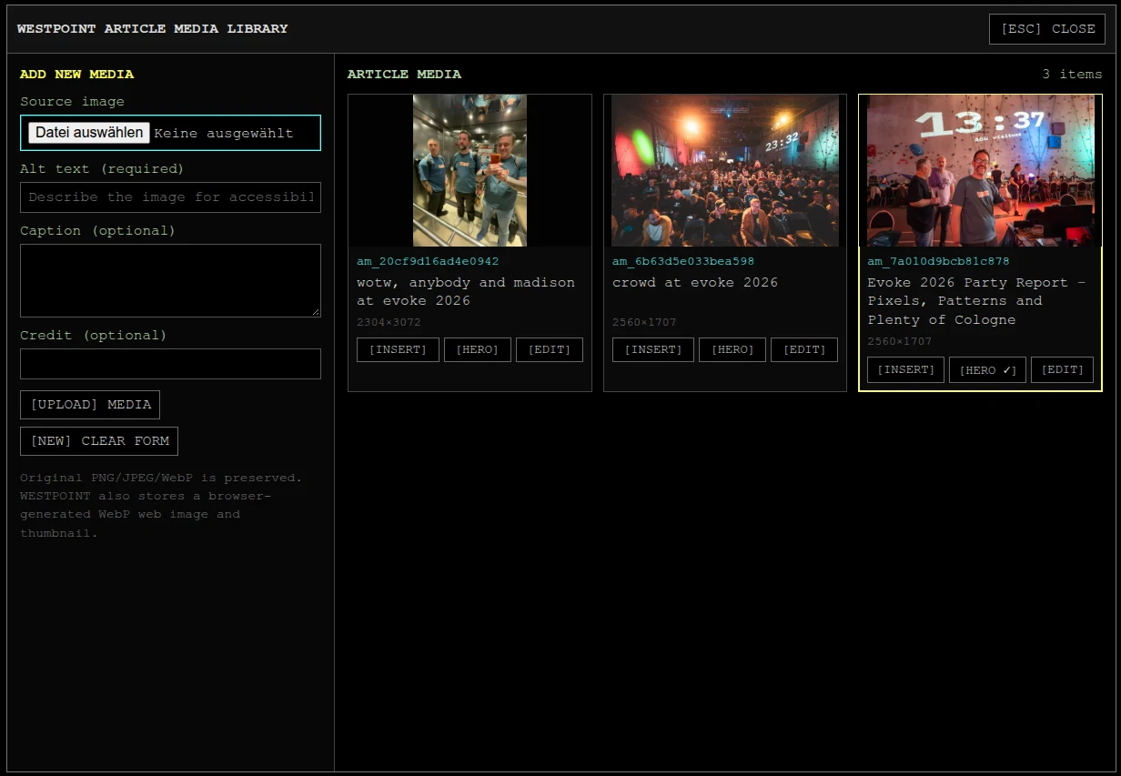The image size is (1121, 776).
Task: Click the 'Alt text (required)' label
Action: pyautogui.click(x=102, y=169)
